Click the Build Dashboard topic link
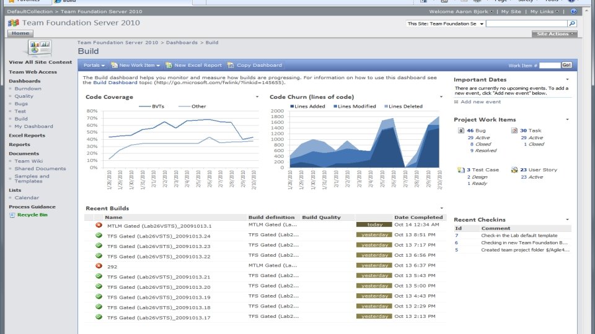595x334 pixels. click(115, 82)
